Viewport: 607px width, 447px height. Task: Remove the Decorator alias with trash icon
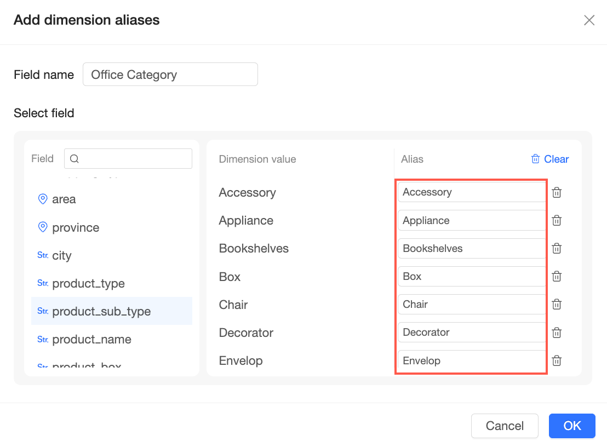pyautogui.click(x=557, y=333)
